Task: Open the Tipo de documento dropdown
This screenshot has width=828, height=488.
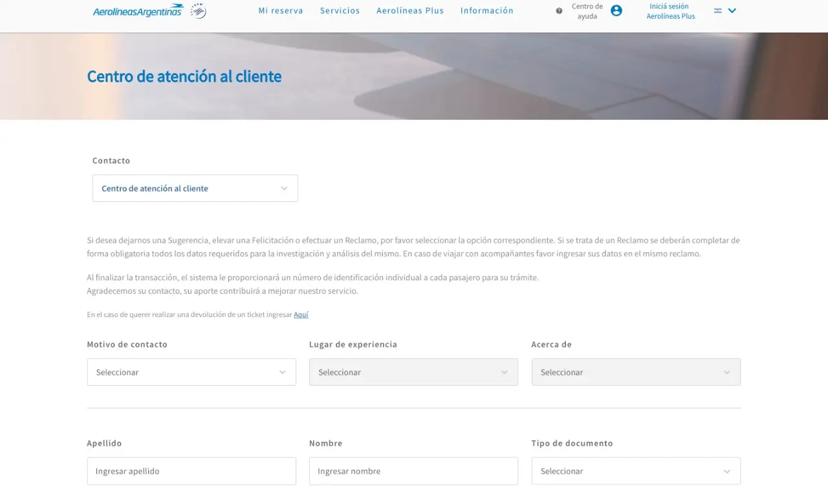Action: pos(636,471)
